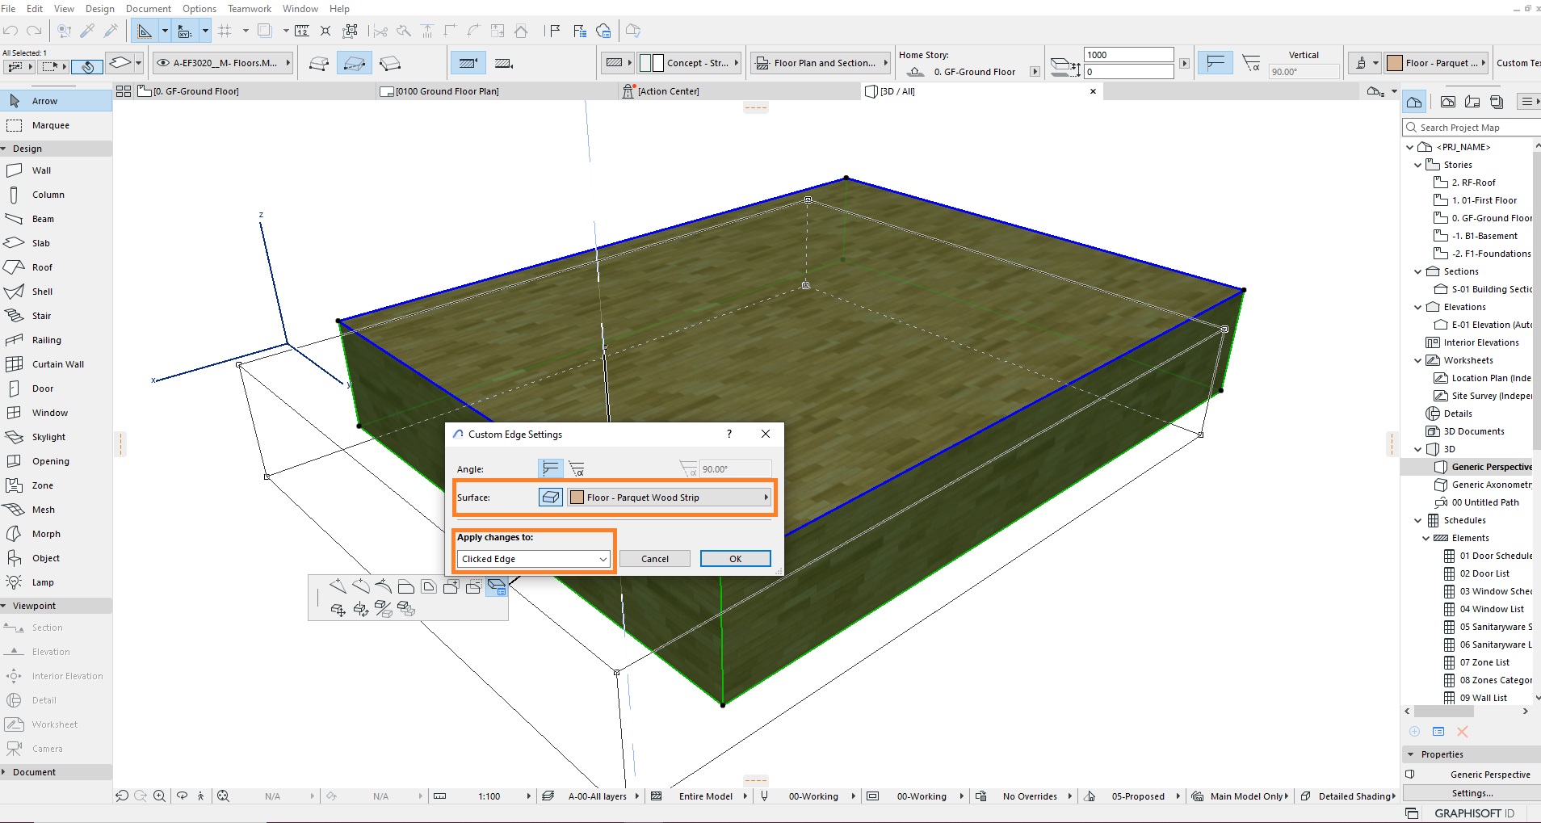
Task: Activate the Marquee tool
Action: point(55,125)
